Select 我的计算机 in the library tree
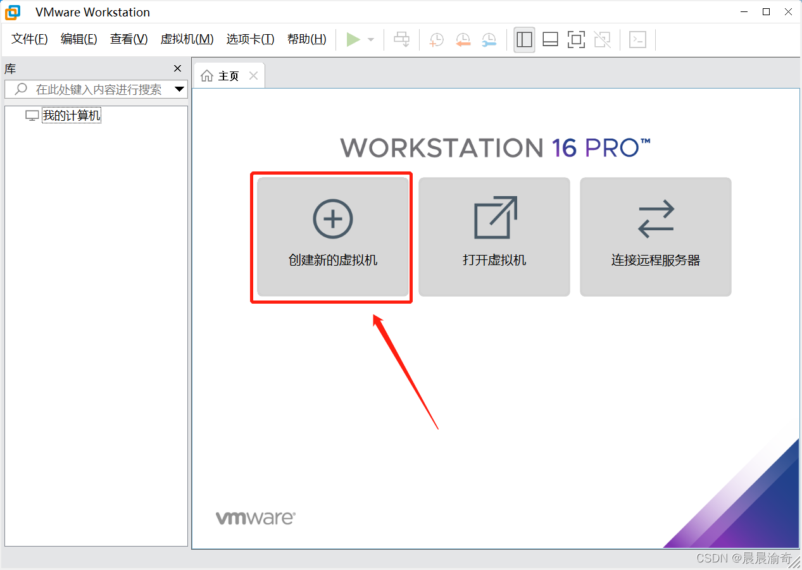 72,116
